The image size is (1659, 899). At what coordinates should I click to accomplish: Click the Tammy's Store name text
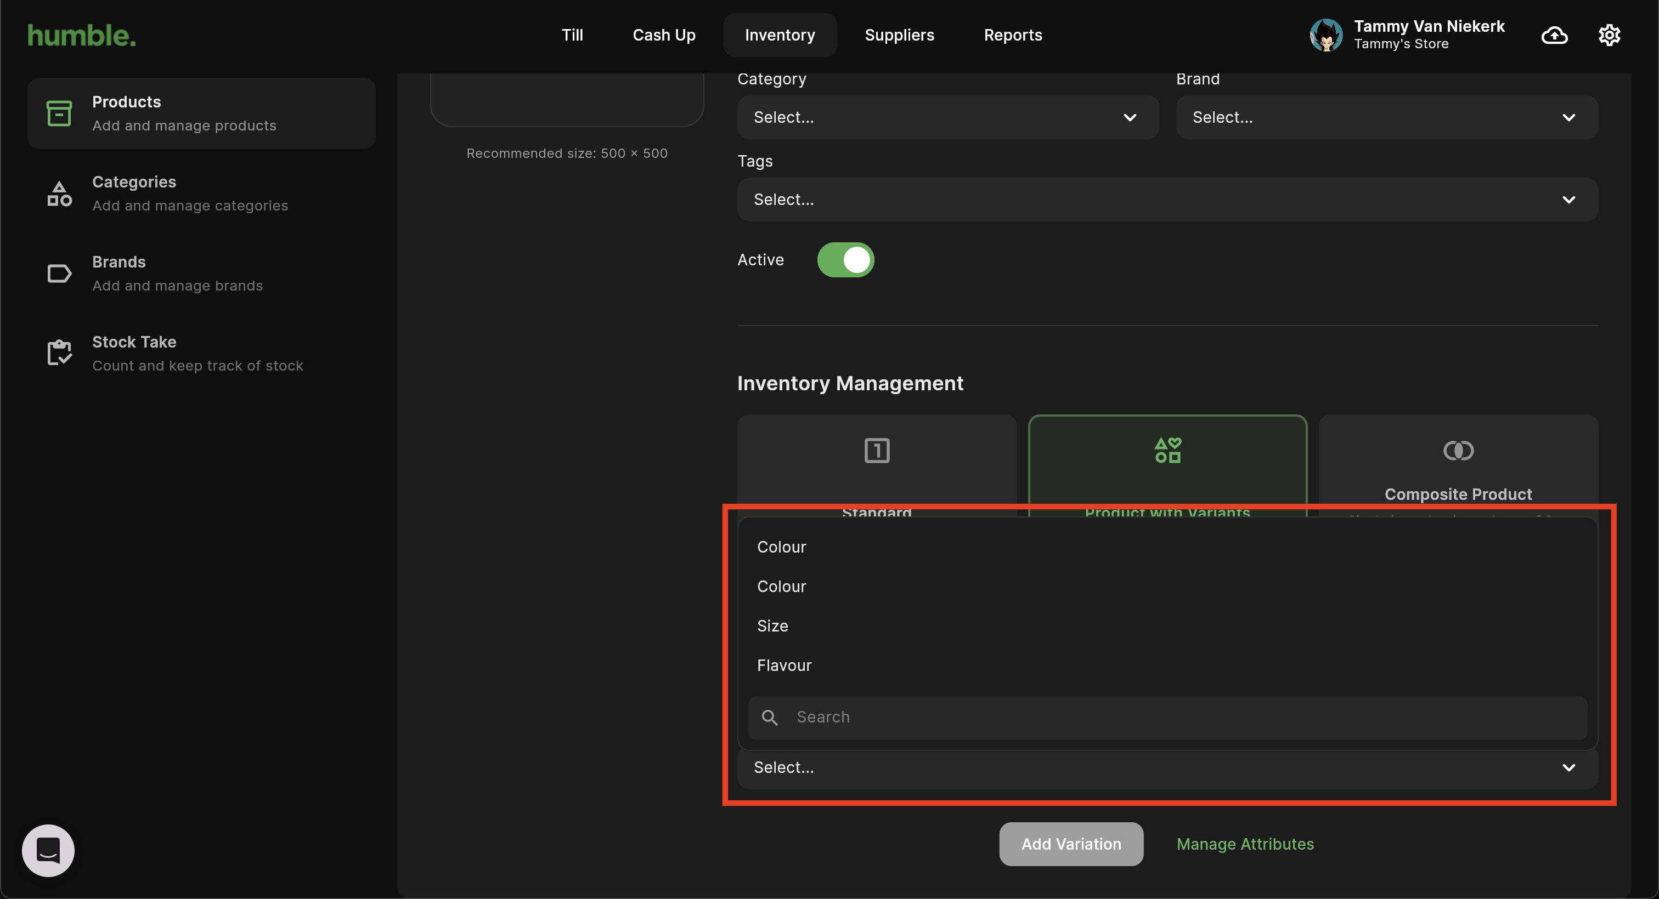click(1401, 44)
